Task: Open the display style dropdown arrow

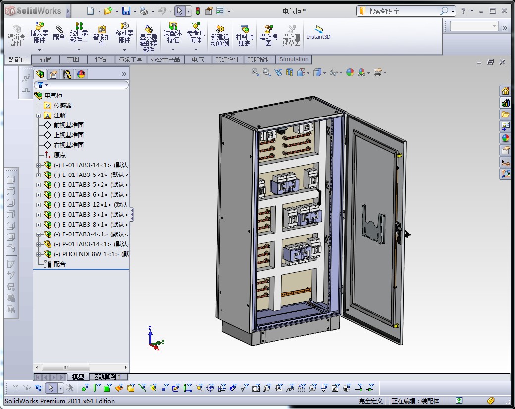Action: (x=324, y=73)
